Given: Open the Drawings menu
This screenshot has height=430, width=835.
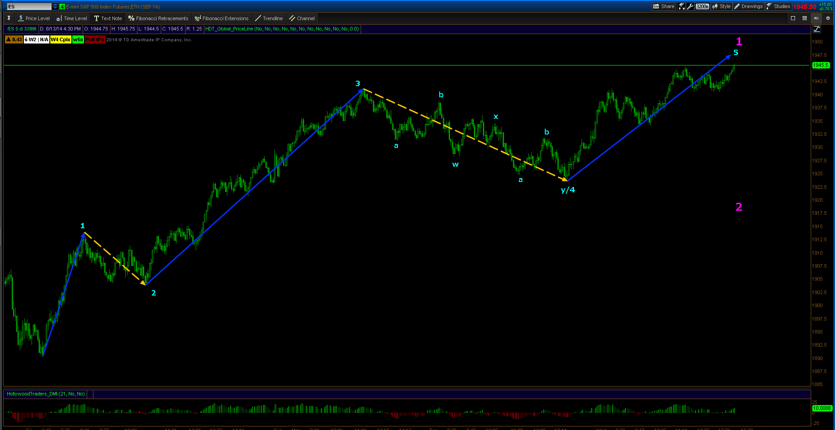Looking at the screenshot, I should (749, 6).
